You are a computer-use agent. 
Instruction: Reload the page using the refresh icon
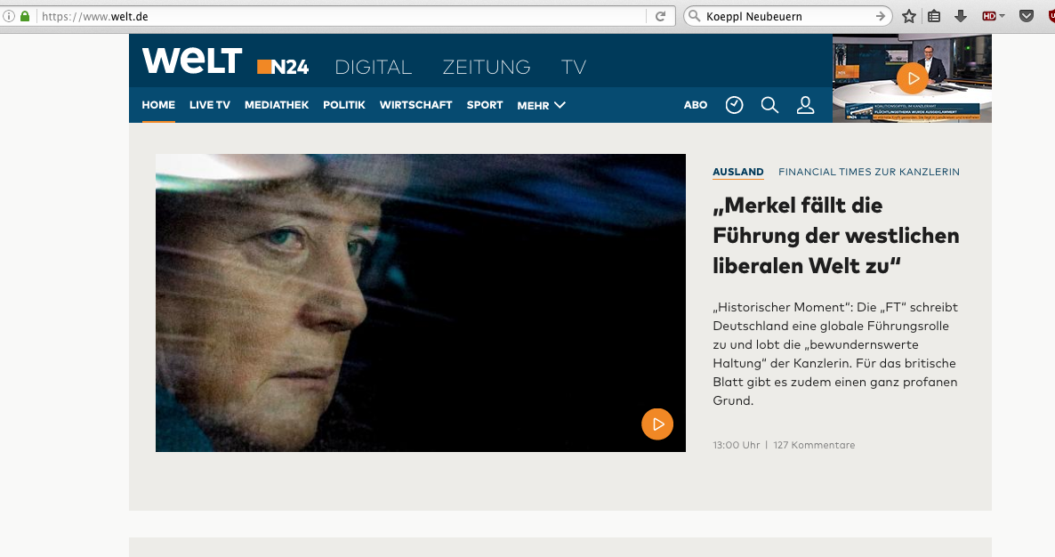[661, 16]
